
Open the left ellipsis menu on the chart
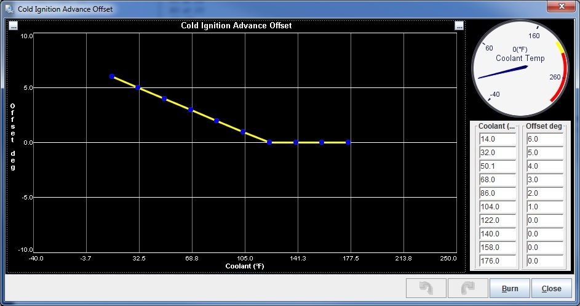pyautogui.click(x=13, y=26)
